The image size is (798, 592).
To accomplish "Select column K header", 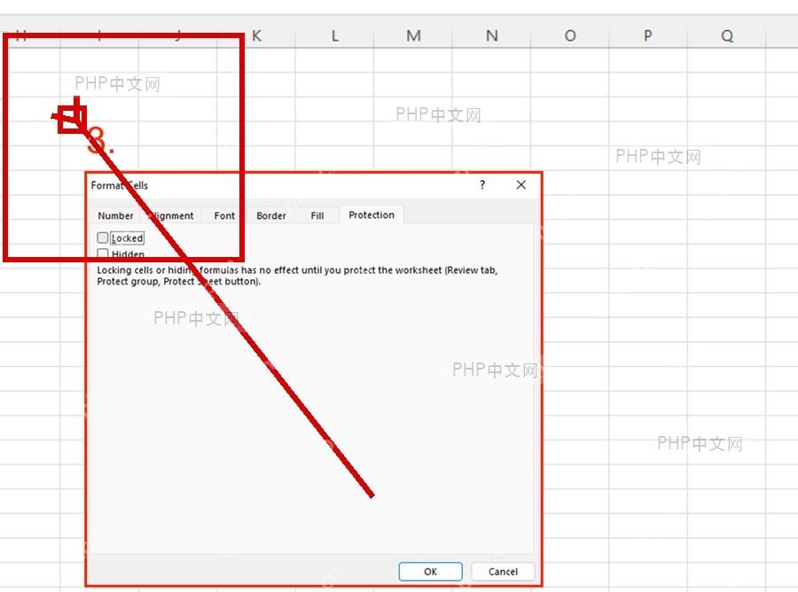I will coord(256,35).
